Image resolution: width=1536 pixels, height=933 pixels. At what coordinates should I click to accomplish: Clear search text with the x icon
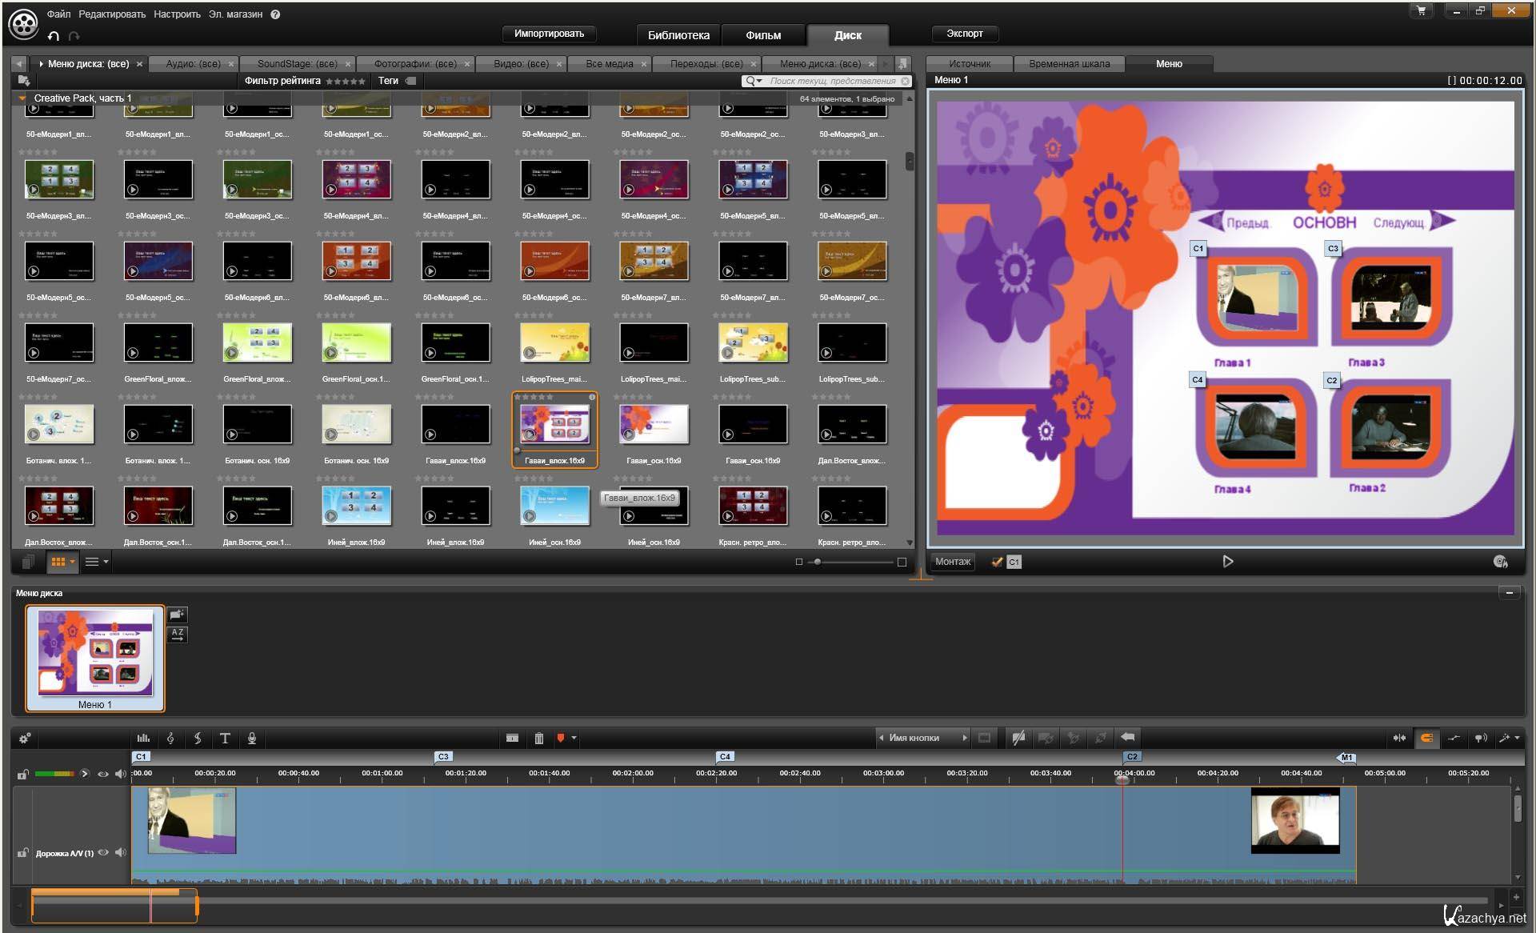click(x=906, y=81)
